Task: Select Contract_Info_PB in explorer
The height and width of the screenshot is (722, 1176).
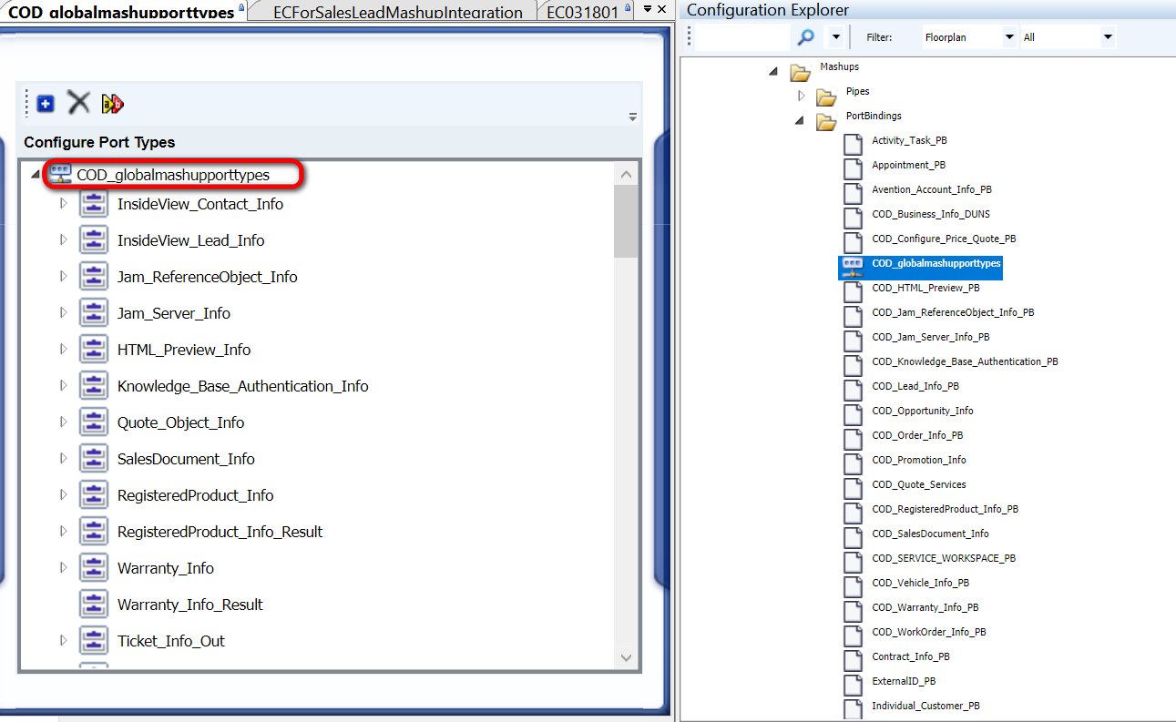Action: tap(911, 656)
